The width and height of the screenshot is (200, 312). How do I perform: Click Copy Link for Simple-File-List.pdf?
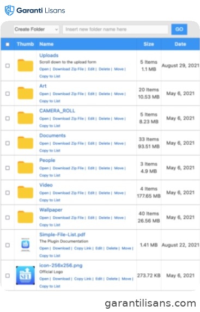83,248
